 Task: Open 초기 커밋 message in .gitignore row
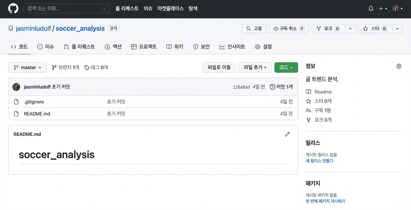tap(116, 102)
